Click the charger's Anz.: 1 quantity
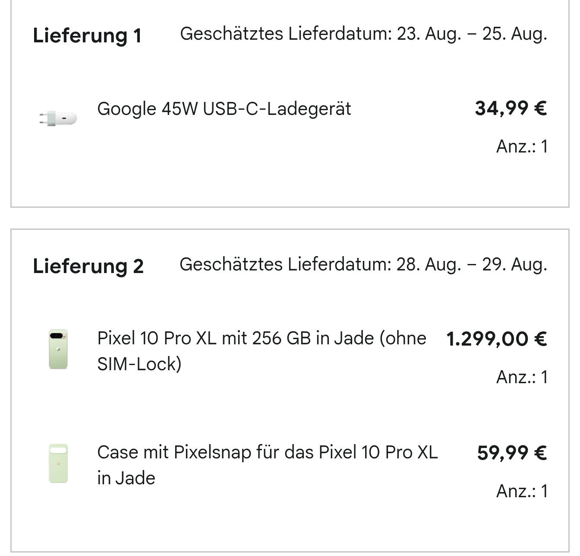Viewport: 580px width, 556px height. pyautogui.click(x=522, y=147)
